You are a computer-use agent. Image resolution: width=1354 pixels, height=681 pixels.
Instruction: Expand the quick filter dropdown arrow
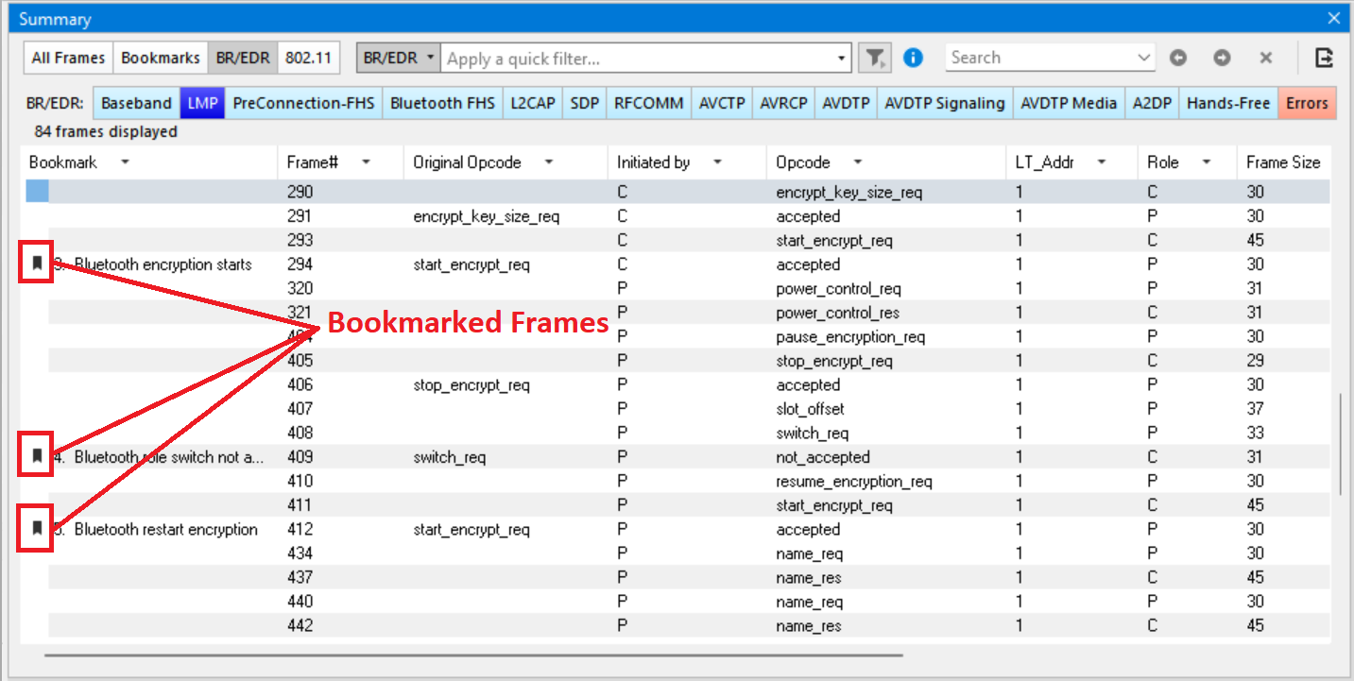pos(842,59)
